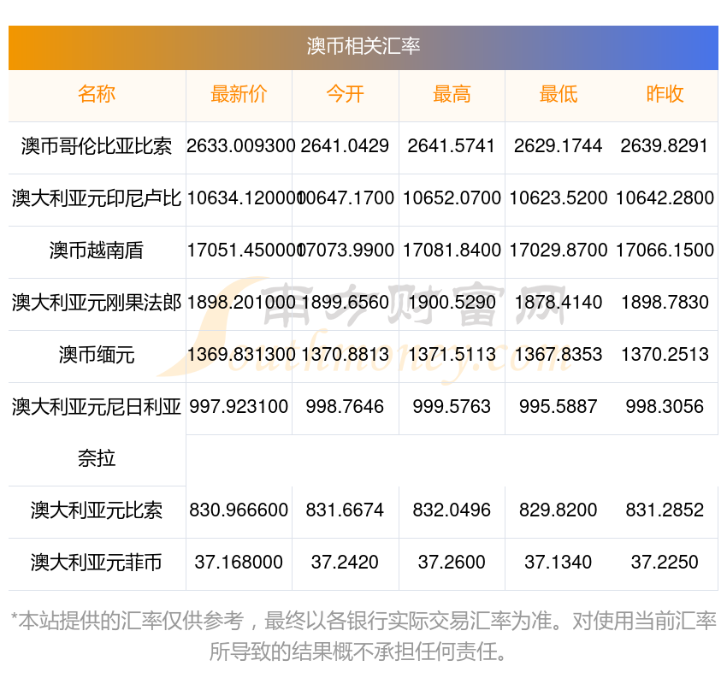Select latest price 1369.831300
This screenshot has width=727, height=678.
(x=240, y=355)
